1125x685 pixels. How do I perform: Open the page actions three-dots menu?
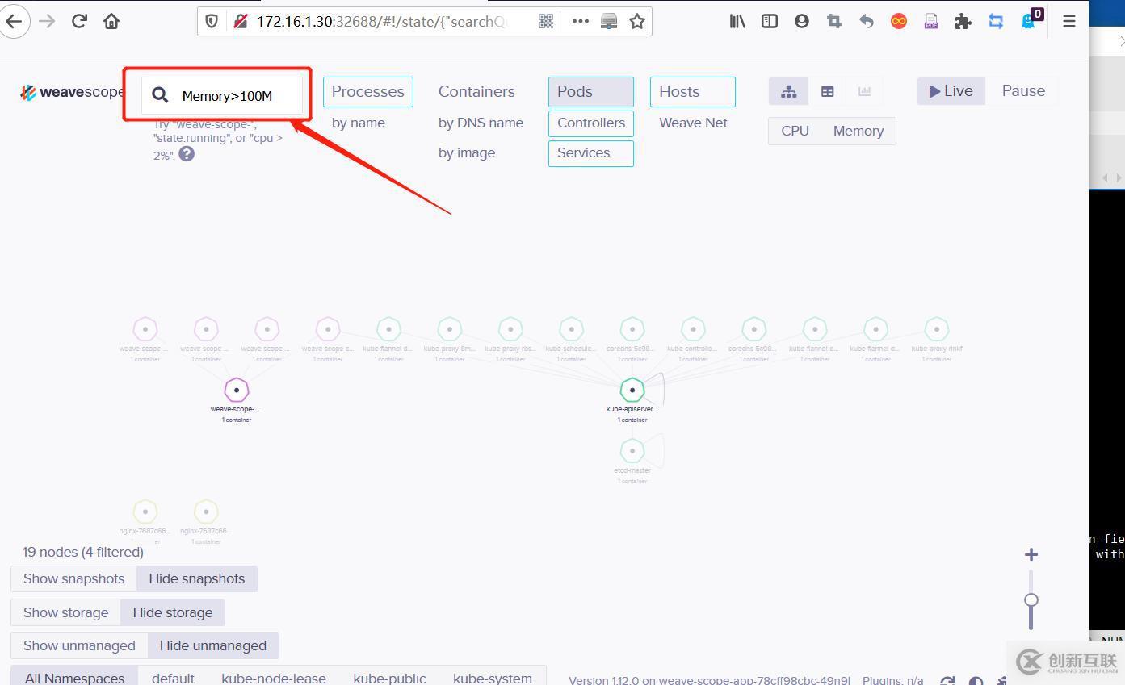point(580,22)
